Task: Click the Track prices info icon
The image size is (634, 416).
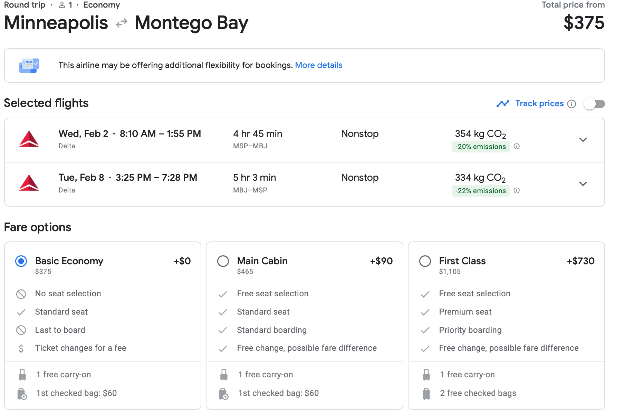Action: (x=571, y=104)
